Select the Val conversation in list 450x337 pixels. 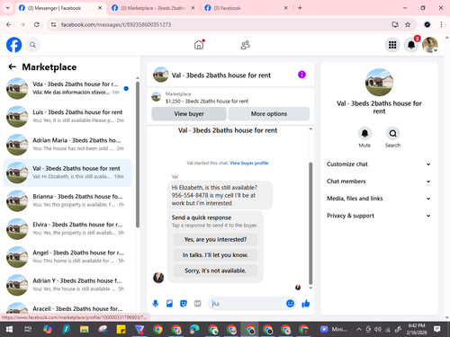[67, 173]
